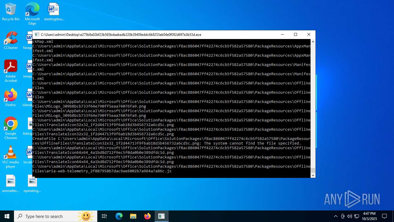
Task: Launch Firefox from the taskbar
Action: point(147,216)
